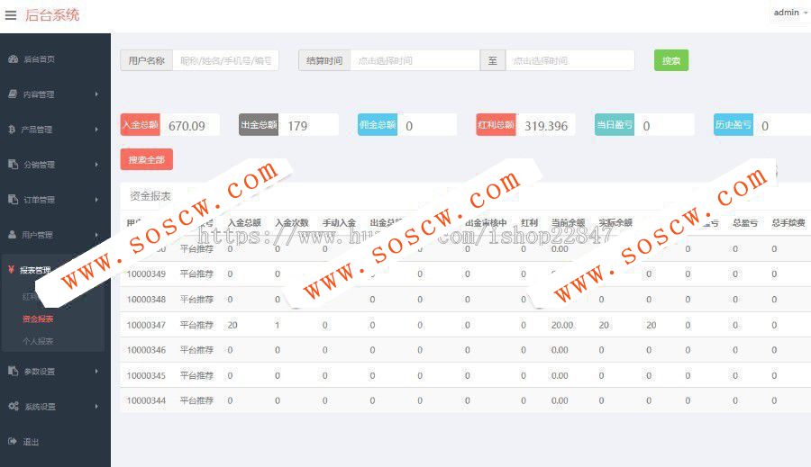Expand the 参数设置 menu arrow
The width and height of the screenshot is (811, 467).
(x=96, y=371)
